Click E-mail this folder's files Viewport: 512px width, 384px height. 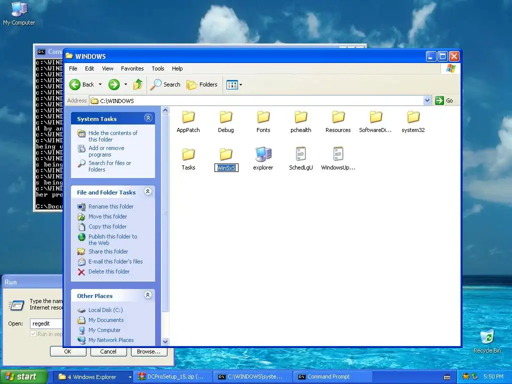[x=115, y=261]
